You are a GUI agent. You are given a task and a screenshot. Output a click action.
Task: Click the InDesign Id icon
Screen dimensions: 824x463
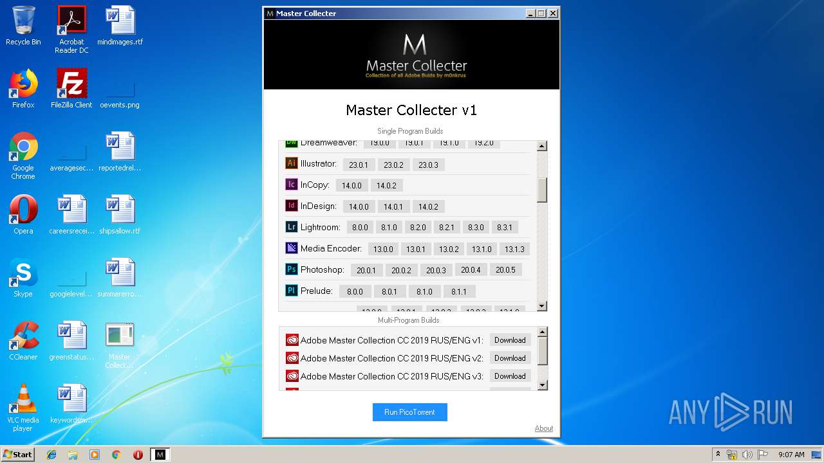[x=292, y=206]
